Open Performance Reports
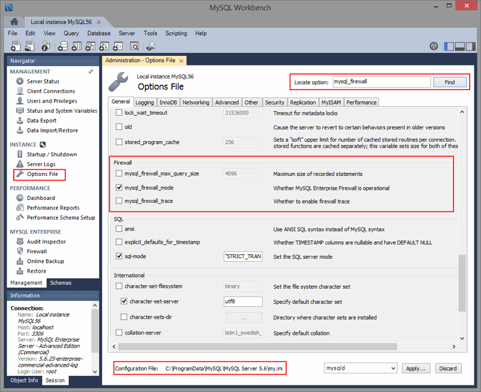481x392 pixels. pos(53,208)
